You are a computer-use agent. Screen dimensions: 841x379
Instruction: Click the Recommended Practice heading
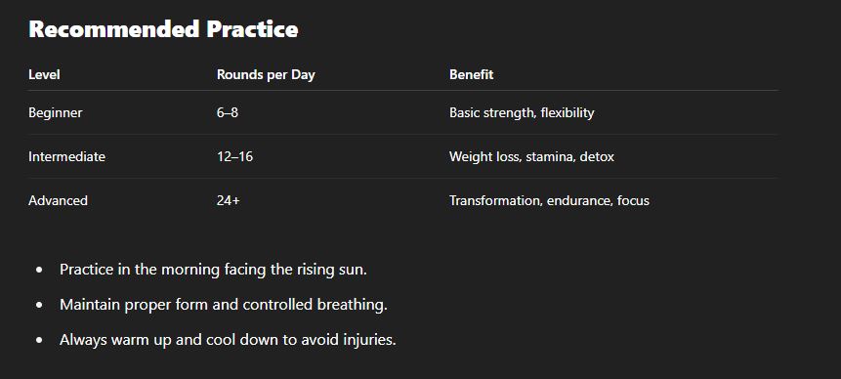point(163,29)
